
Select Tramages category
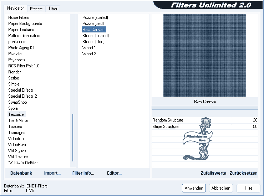(17, 133)
